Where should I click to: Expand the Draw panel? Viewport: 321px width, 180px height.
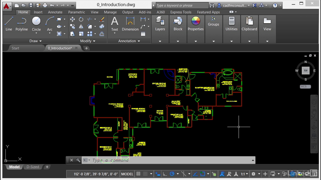35,41
